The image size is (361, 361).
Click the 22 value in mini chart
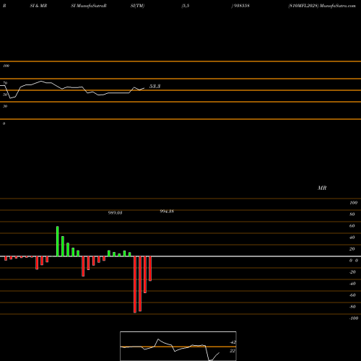pos(232,351)
